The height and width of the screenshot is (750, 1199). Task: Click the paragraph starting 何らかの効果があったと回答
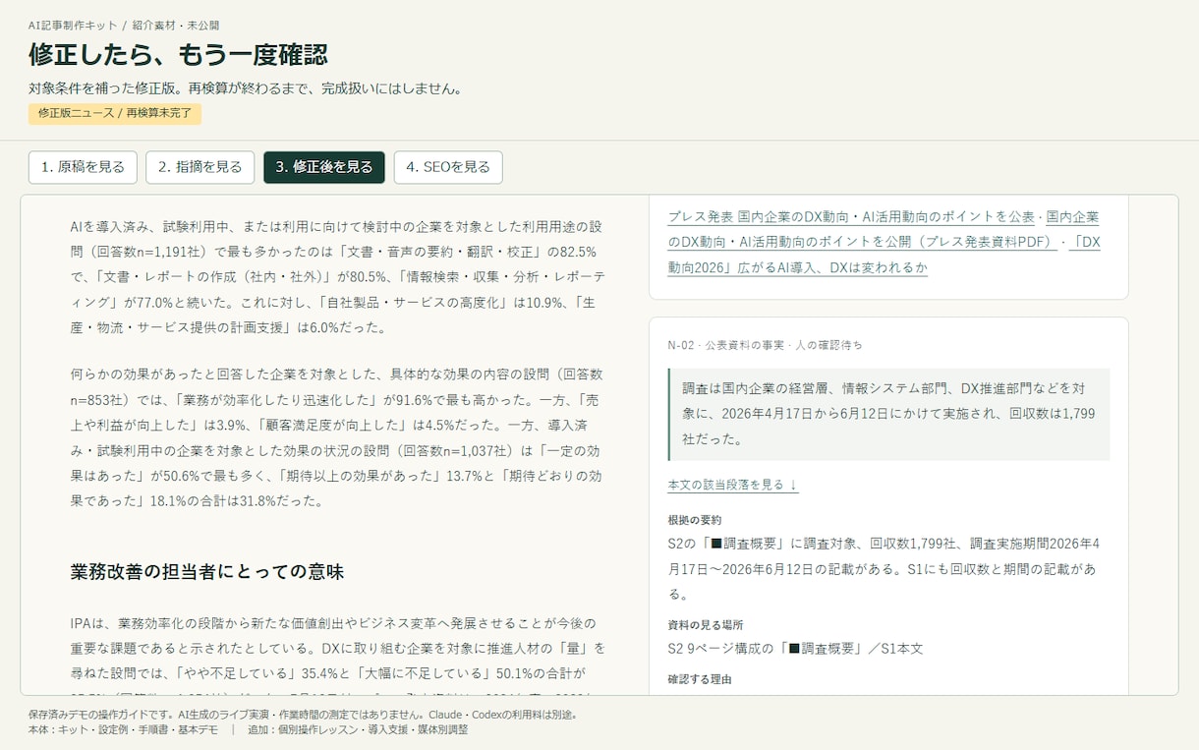pyautogui.click(x=338, y=437)
